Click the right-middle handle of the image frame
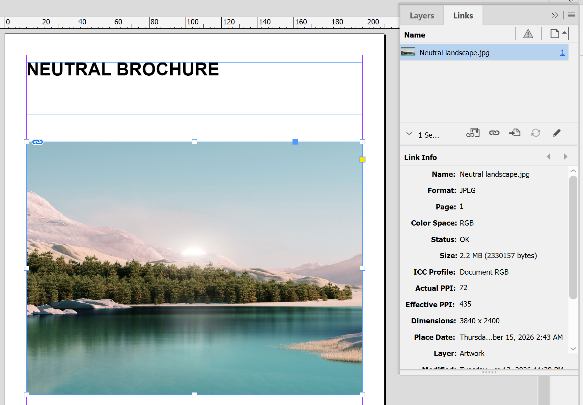Image resolution: width=583 pixels, height=405 pixels. point(362,268)
